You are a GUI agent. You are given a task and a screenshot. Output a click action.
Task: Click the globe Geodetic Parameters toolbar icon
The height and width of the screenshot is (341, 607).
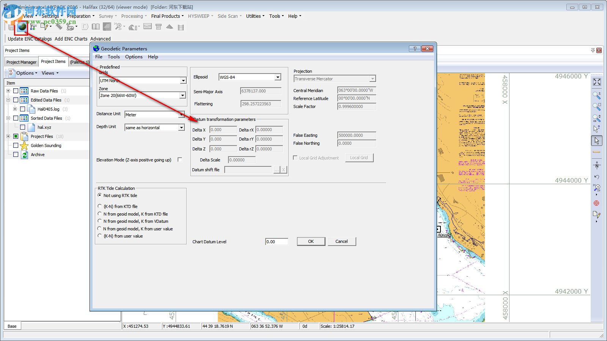click(x=22, y=27)
